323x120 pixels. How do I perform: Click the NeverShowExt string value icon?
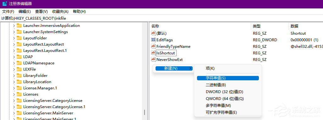153,59
